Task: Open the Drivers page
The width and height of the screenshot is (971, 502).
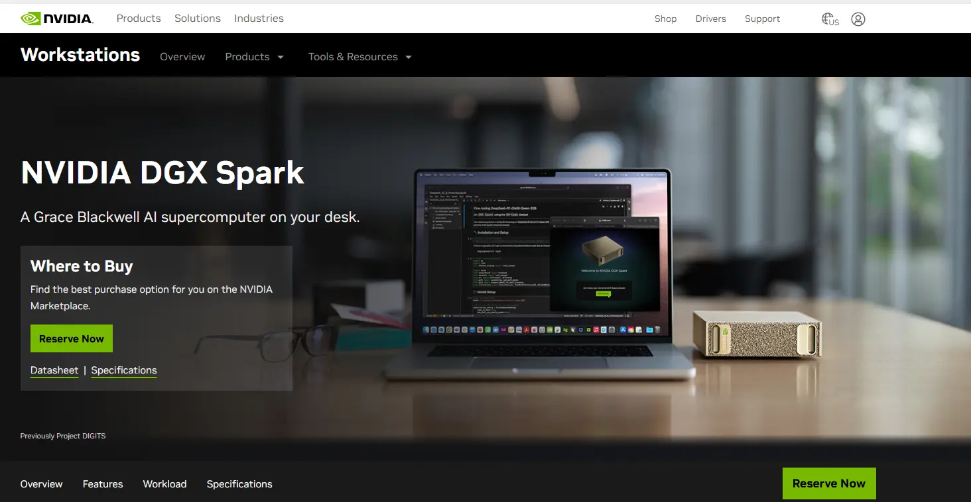Action: (x=710, y=19)
